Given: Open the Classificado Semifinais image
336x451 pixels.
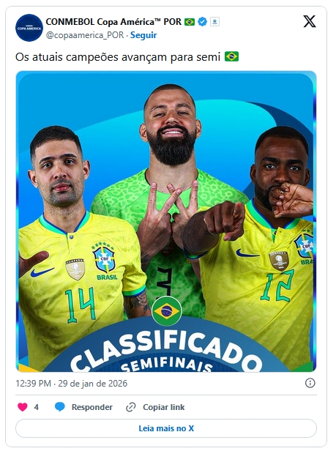Looking at the screenshot, I should coord(166,221).
